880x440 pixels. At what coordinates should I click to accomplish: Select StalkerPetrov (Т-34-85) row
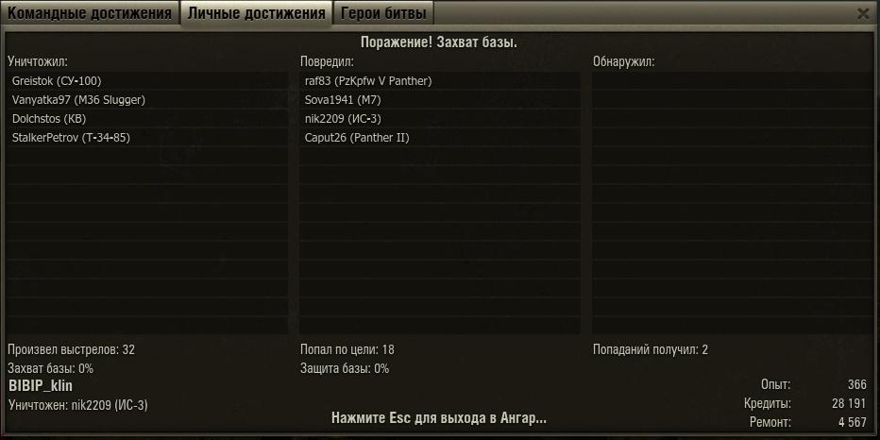(x=147, y=138)
